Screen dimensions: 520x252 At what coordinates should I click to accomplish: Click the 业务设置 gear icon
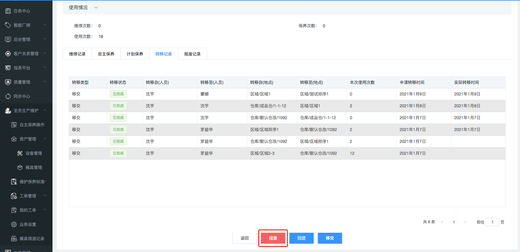[14, 224]
